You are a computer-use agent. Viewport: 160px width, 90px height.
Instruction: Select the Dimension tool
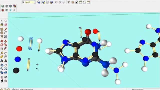[6, 53]
